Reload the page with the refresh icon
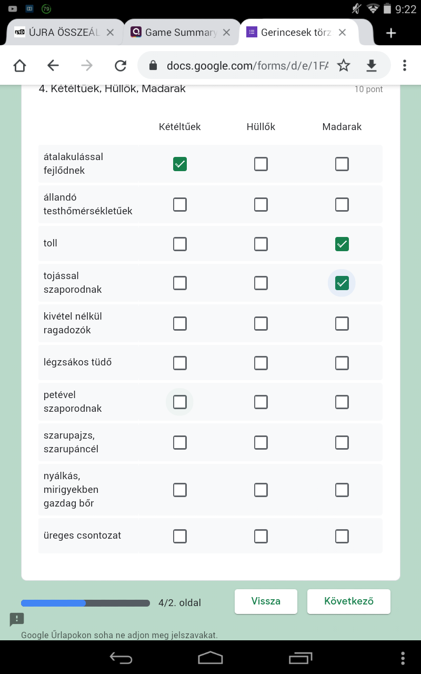 [x=121, y=65]
